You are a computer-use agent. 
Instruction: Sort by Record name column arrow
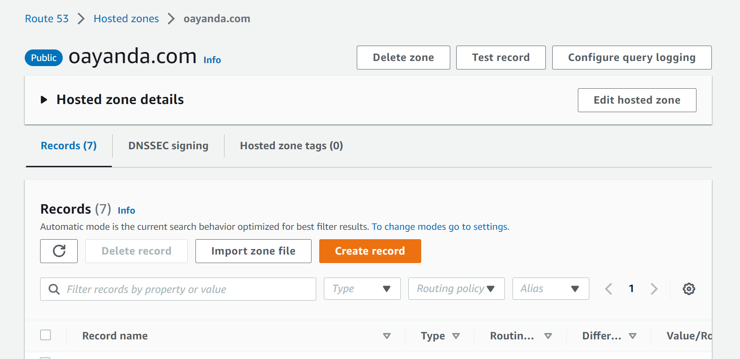click(x=387, y=336)
